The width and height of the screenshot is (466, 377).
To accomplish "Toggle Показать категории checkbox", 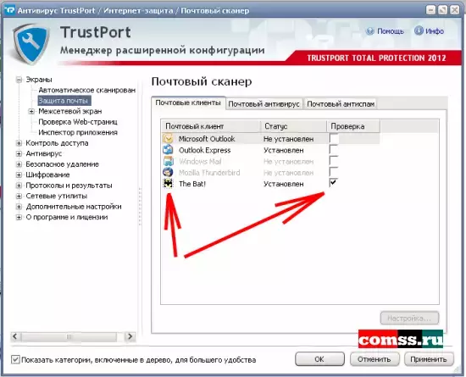I will 15,360.
